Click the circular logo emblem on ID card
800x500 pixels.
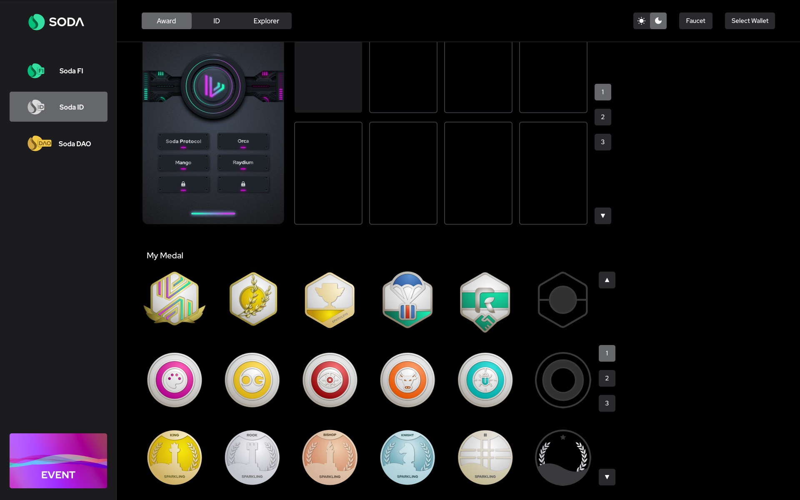tap(213, 86)
